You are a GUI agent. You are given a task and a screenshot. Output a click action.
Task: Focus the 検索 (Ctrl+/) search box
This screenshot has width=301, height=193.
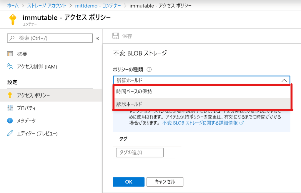click(50, 38)
